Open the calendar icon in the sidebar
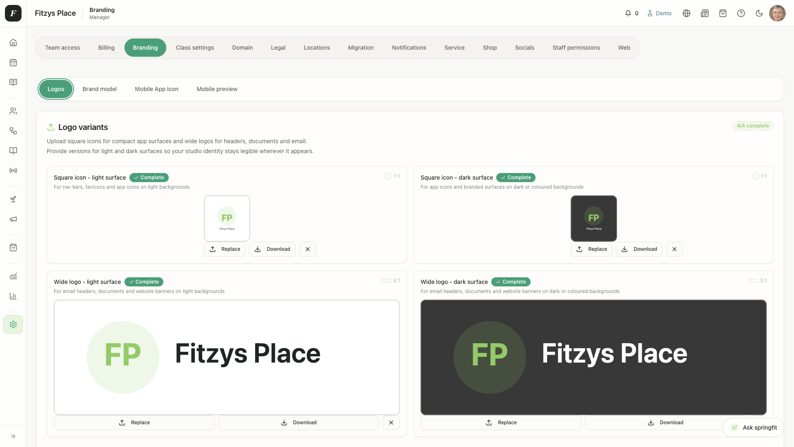 (13, 62)
